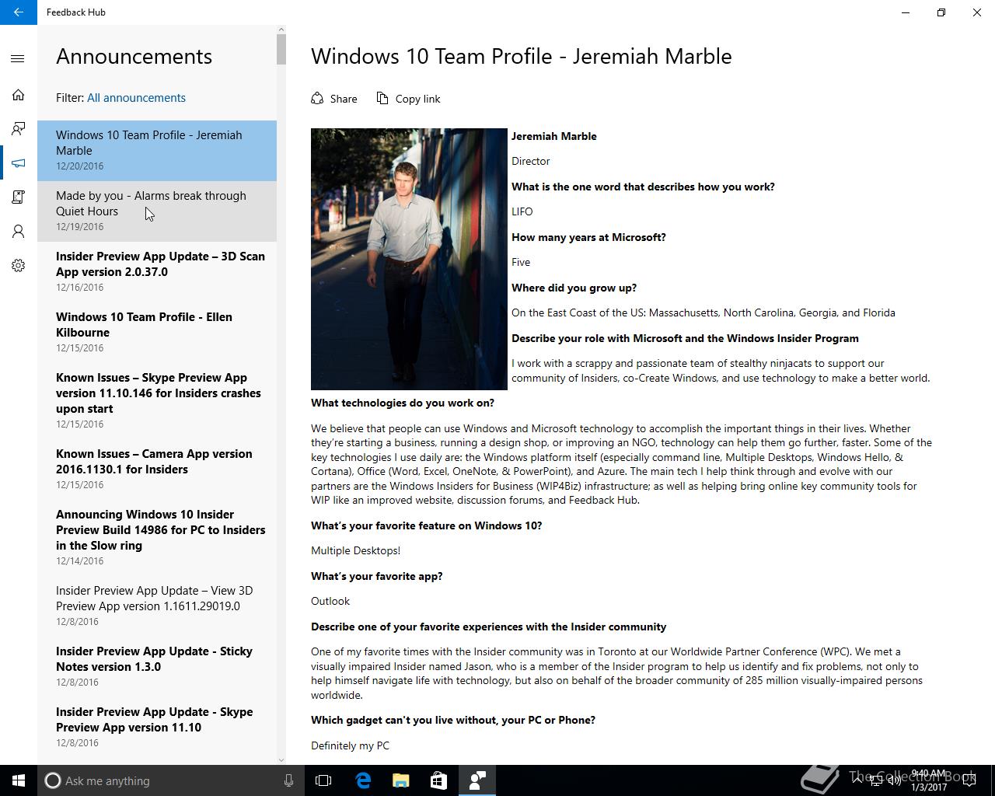Image resolution: width=995 pixels, height=796 pixels.
Task: Open 3D Scan App version 2.0.37.0 announcement
Action: click(x=157, y=272)
